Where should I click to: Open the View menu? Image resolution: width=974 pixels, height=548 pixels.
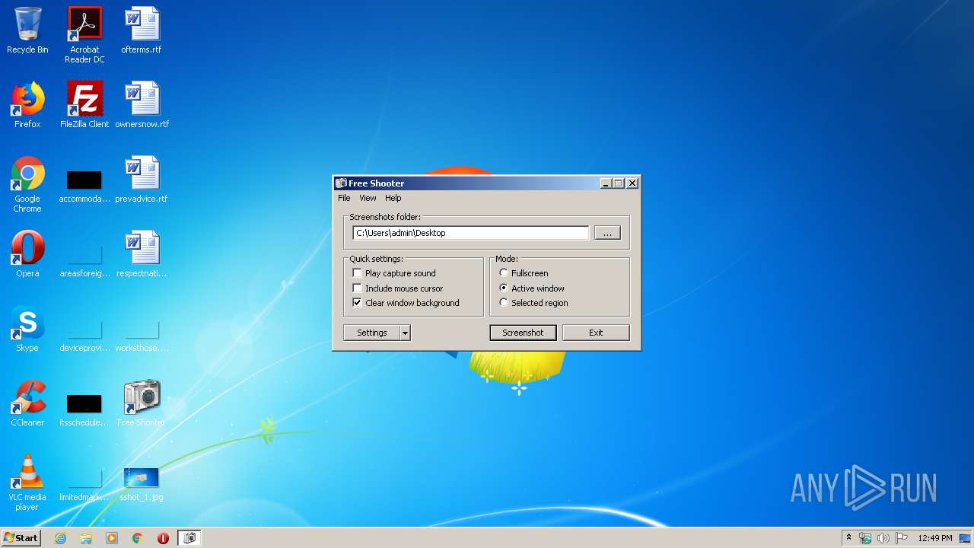tap(368, 198)
